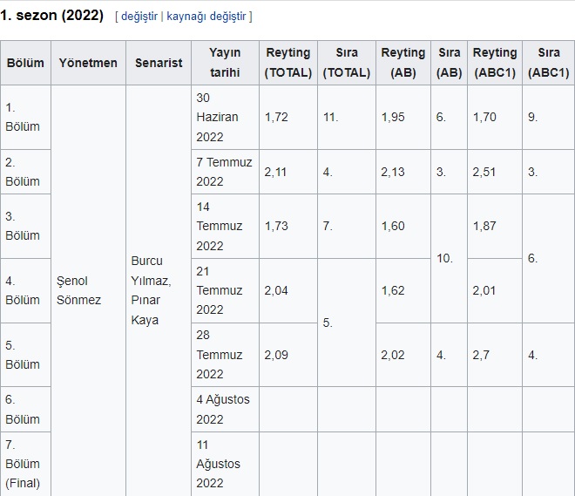Select the "4 Ağustos 2022" date cell
Image resolution: width=575 pixels, height=496 pixels.
tap(225, 409)
